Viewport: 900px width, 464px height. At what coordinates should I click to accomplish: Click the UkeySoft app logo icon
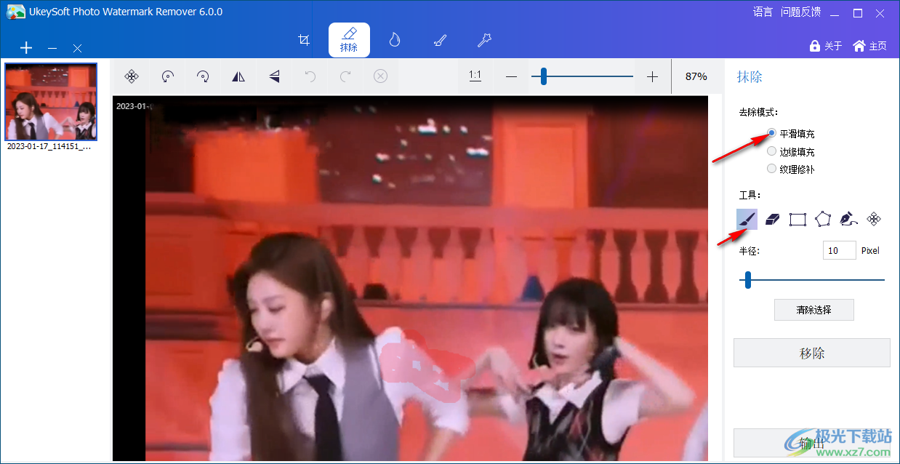[16, 12]
